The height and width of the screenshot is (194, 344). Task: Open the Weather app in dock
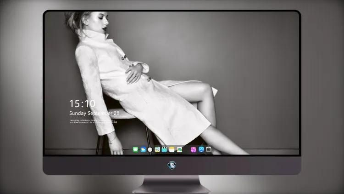143,149
